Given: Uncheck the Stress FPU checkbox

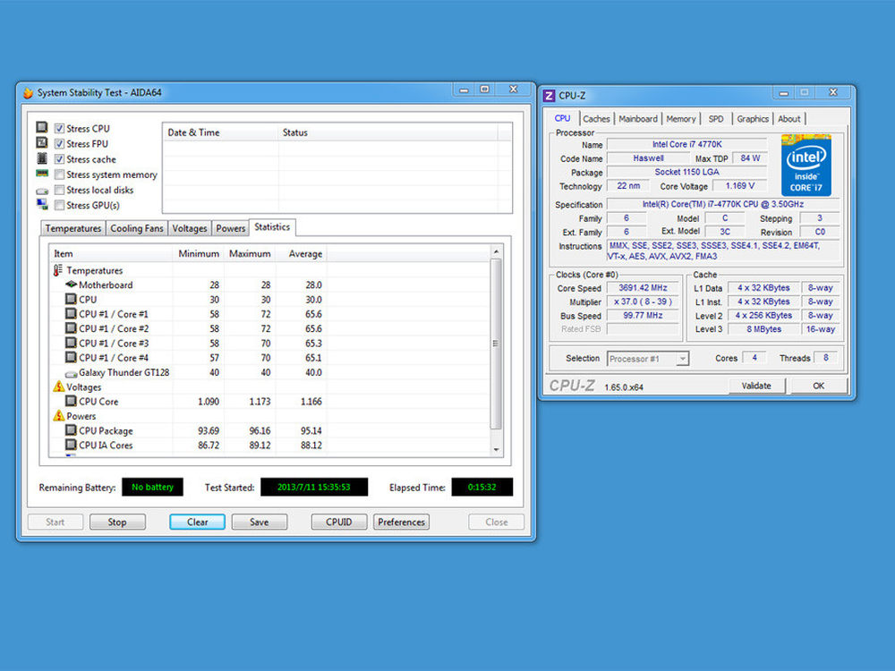Looking at the screenshot, I should [59, 144].
